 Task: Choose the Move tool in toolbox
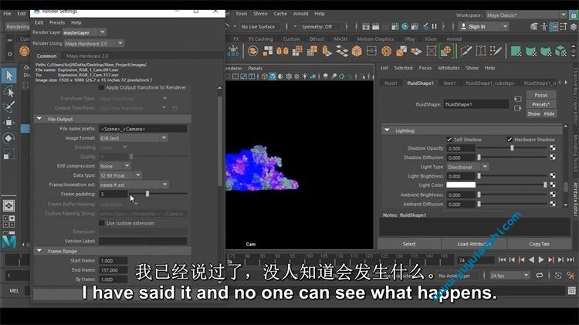tap(8, 122)
